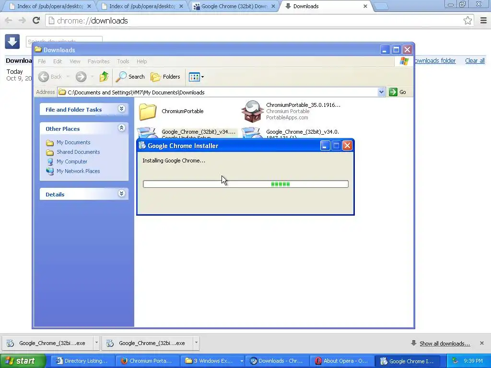This screenshot has width=491, height=368.
Task: Open the Explorer address bar dropdown
Action: click(x=381, y=92)
